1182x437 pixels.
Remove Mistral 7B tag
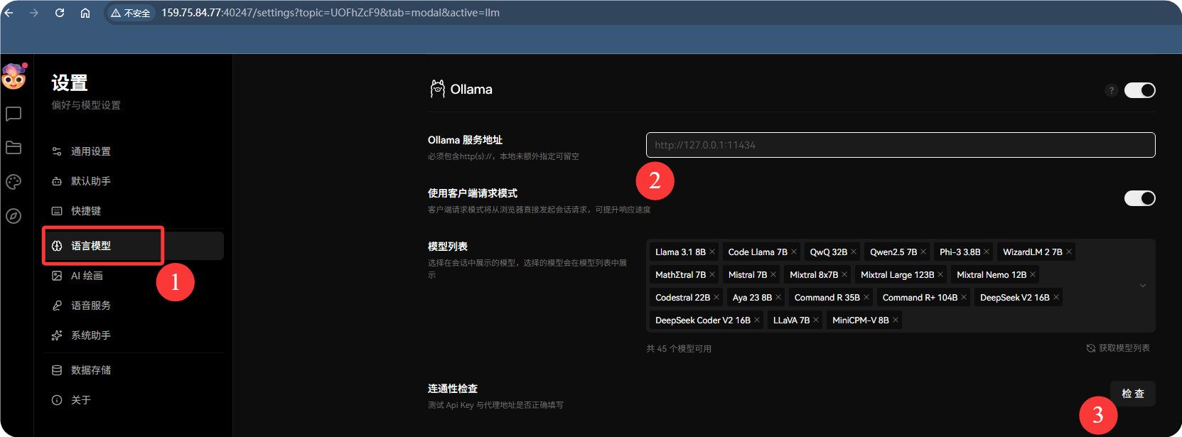pyautogui.click(x=773, y=275)
